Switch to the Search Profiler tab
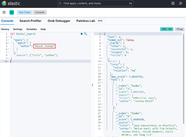The width and height of the screenshot is (186, 137). [30, 21]
